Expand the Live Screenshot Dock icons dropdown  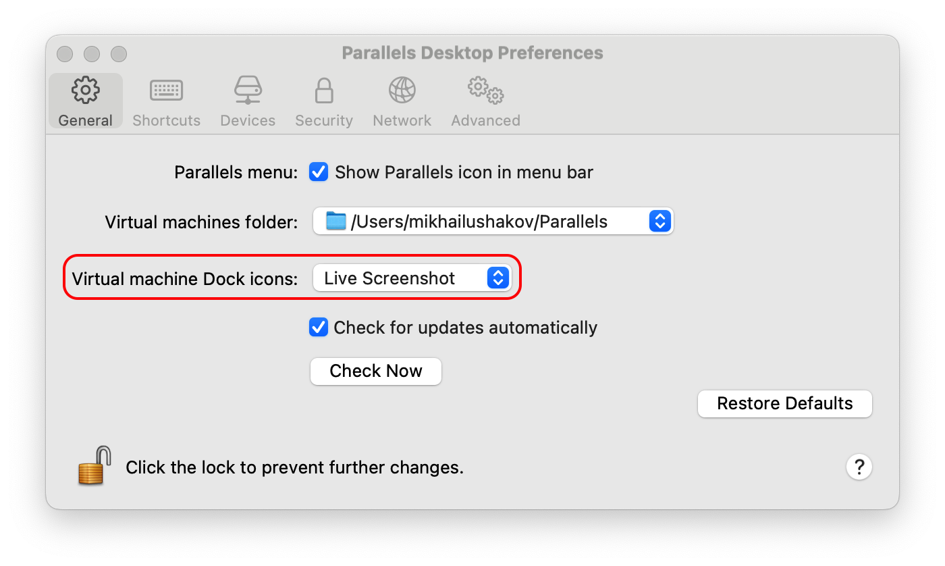click(412, 278)
